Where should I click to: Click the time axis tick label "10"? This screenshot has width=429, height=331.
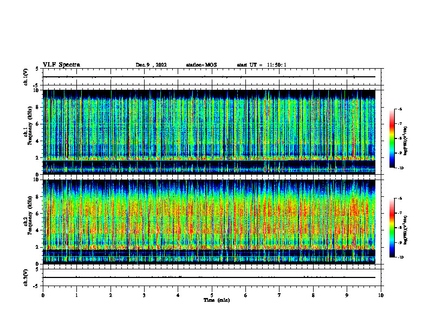coord(381,295)
